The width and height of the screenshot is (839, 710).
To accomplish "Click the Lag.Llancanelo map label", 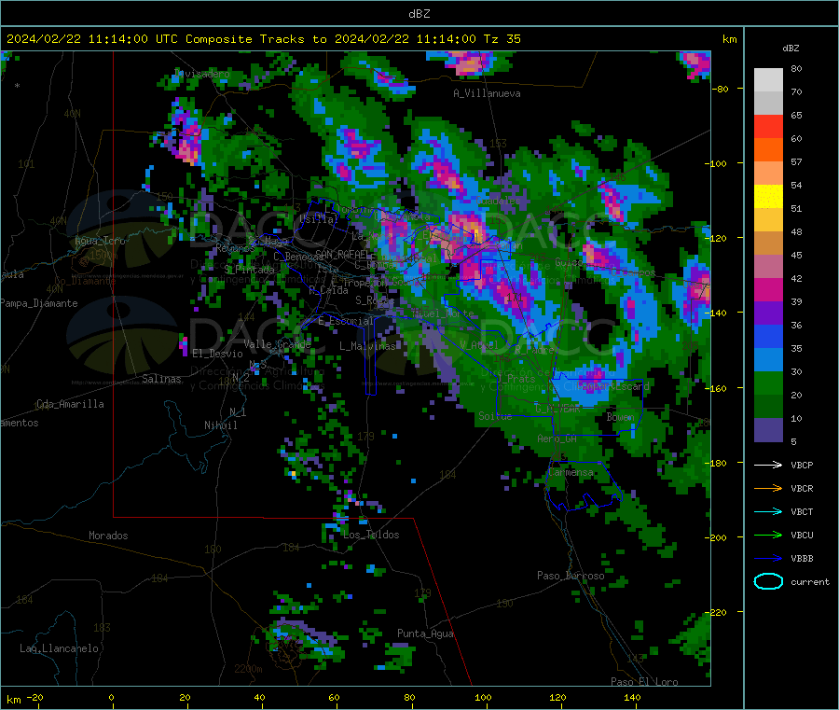I will (59, 648).
